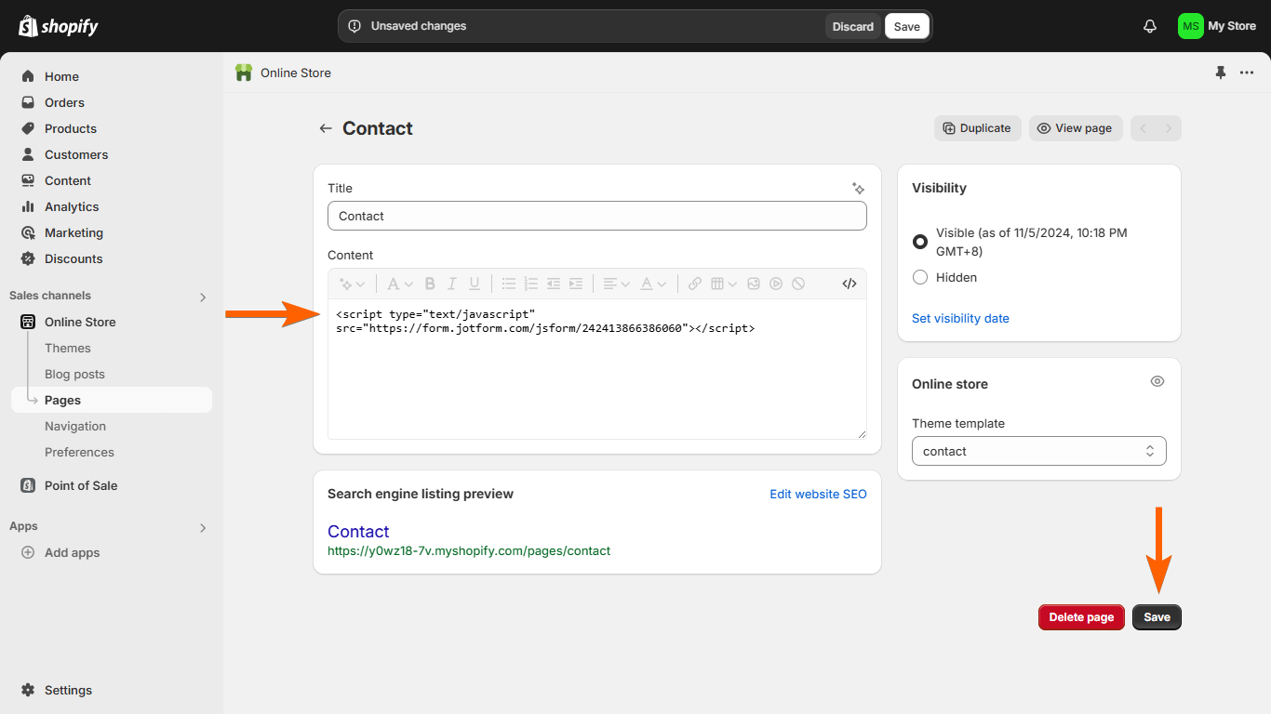This screenshot has height=714, width=1271.
Task: Select the Visible radio option
Action: coord(920,242)
